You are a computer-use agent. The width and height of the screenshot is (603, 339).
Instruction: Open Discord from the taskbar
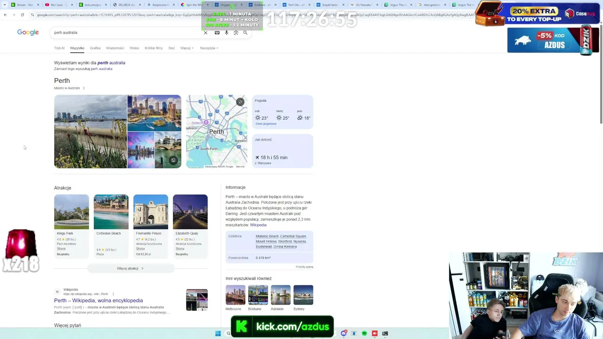344,333
